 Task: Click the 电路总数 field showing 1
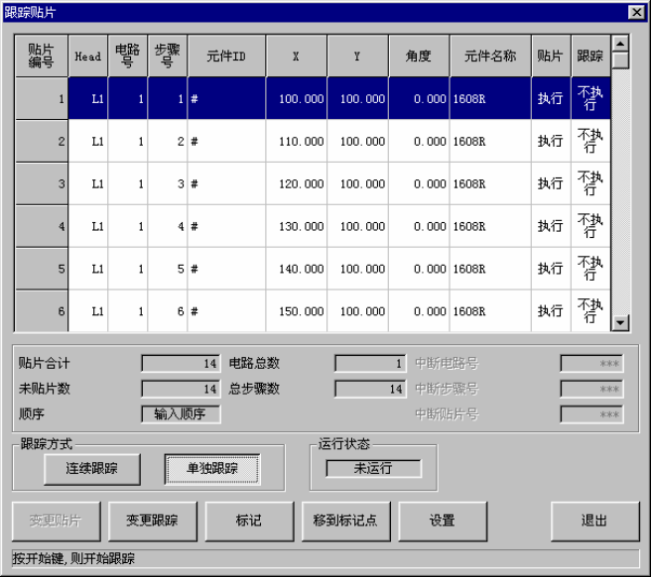coord(371,364)
